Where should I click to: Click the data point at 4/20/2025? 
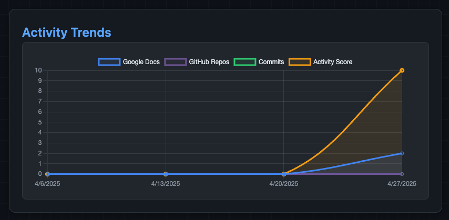[x=284, y=174]
